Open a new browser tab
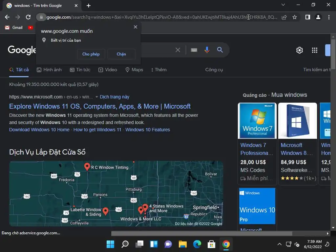336x252 pixels. click(89, 6)
